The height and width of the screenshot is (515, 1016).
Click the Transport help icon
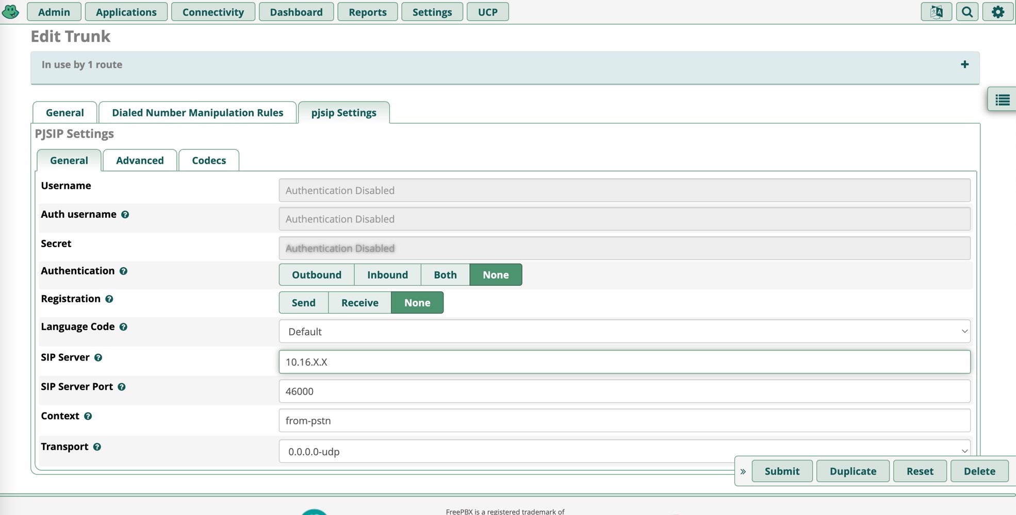[97, 447]
